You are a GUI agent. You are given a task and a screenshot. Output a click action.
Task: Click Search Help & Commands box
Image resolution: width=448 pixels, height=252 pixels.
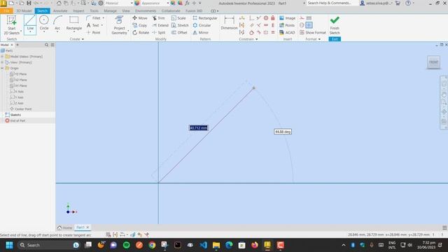click(330, 3)
